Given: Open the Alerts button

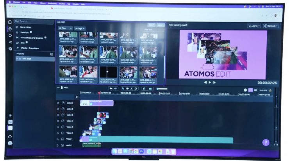Looking at the screenshot, I should (x=254, y=26).
